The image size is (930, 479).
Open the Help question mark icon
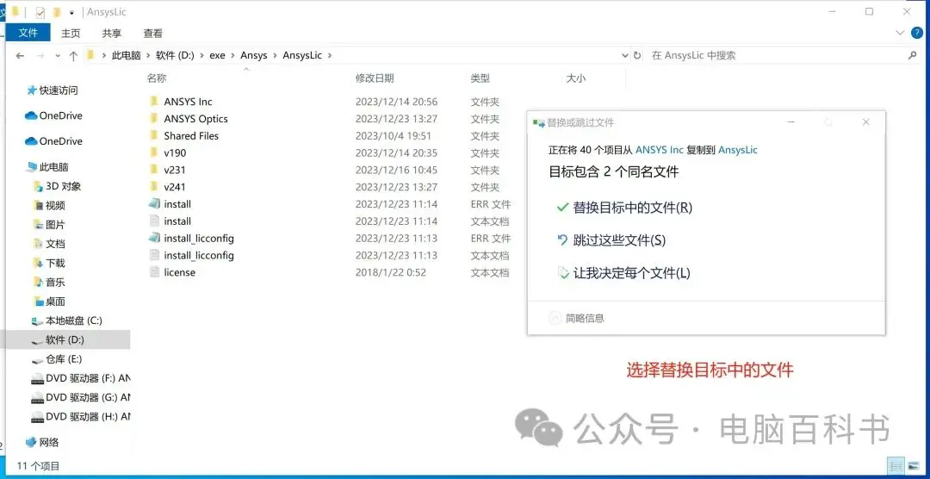(917, 32)
